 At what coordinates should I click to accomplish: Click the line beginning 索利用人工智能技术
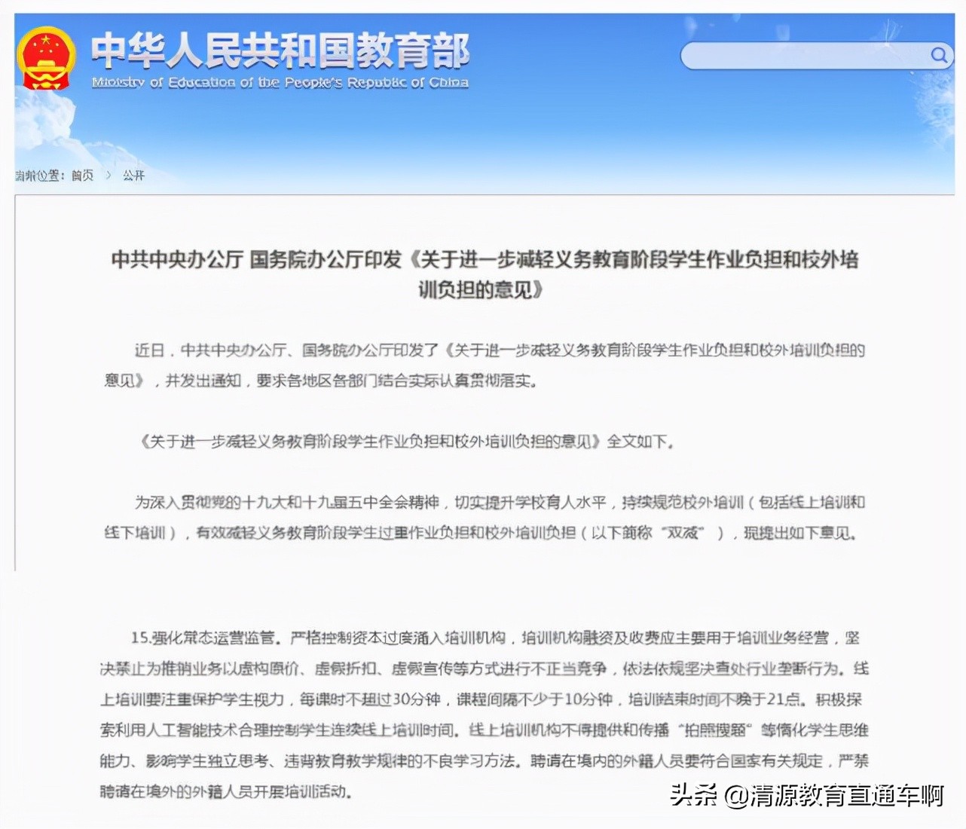pos(485,730)
